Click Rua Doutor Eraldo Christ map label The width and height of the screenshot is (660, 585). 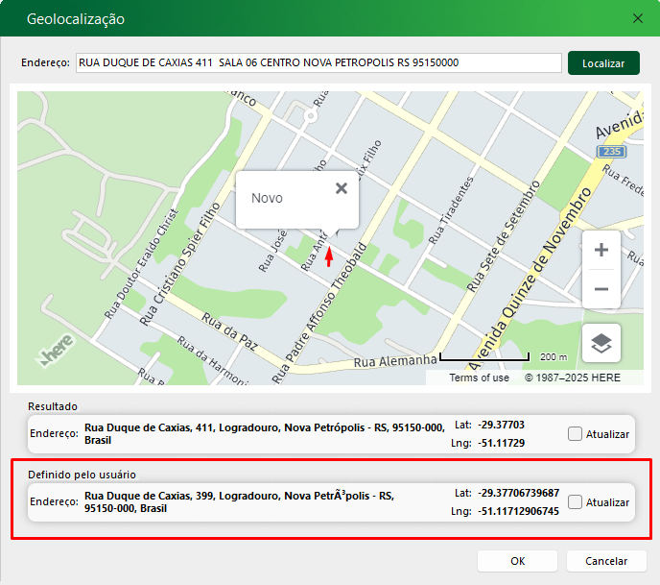coord(141,264)
